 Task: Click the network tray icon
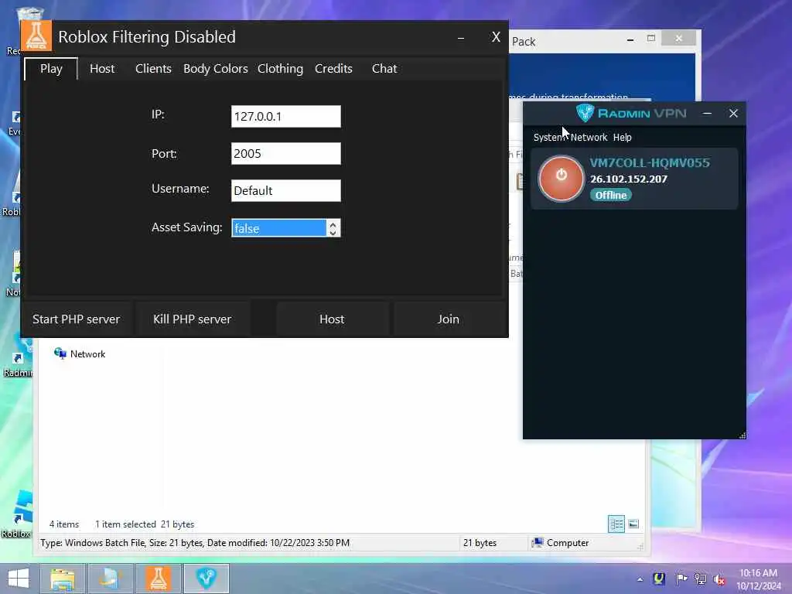[x=701, y=579]
